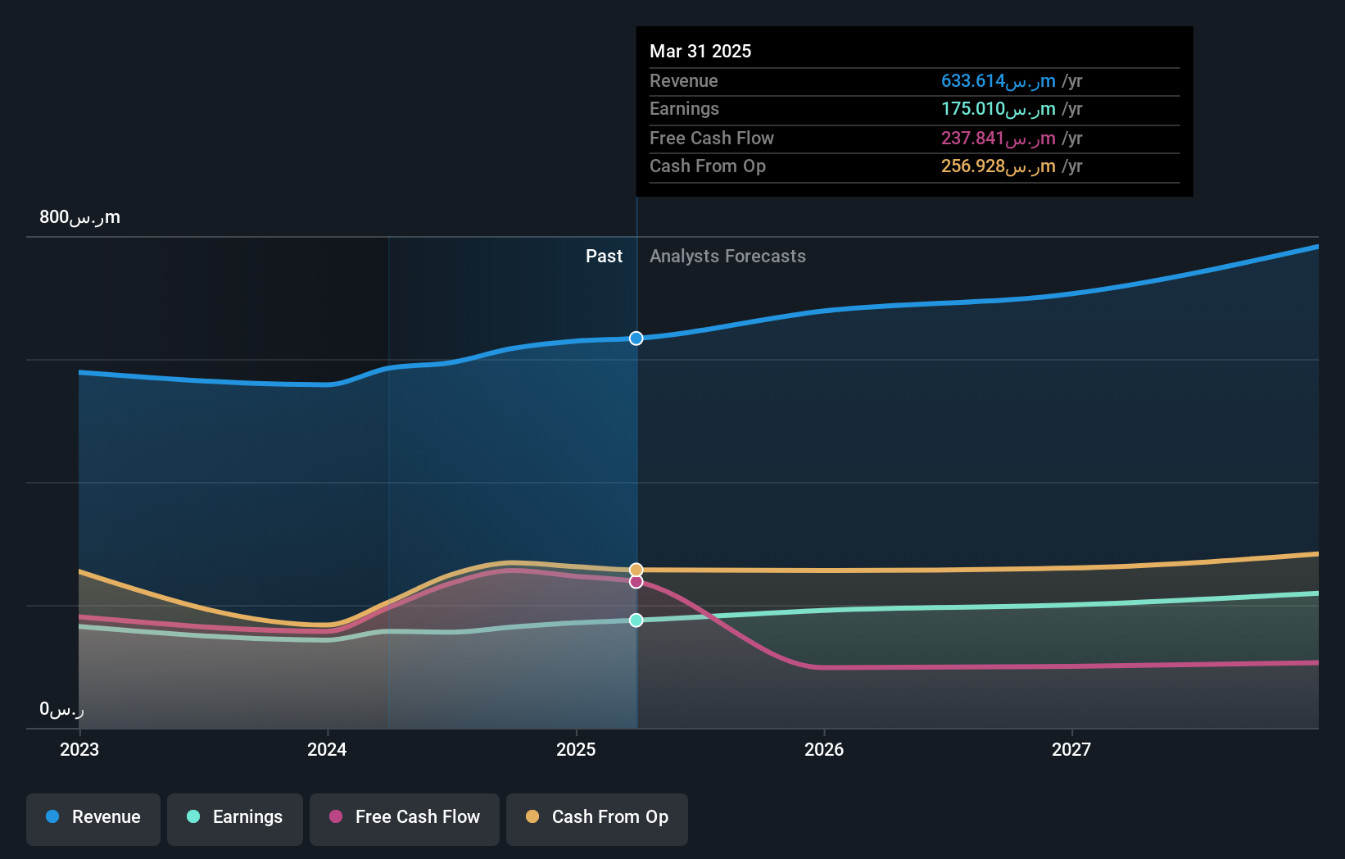Click the orange dot in Cash From Op legend
The width and height of the screenshot is (1345, 859).
coord(532,816)
